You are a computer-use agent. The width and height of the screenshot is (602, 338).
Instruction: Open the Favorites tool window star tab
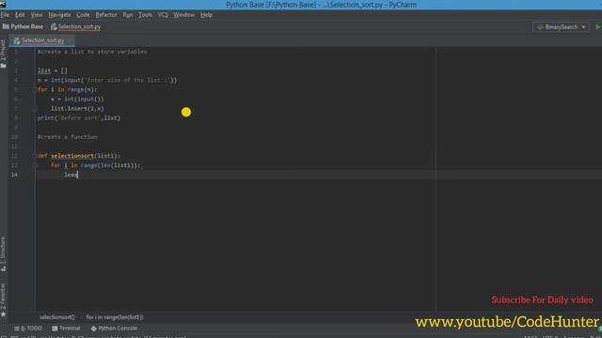click(4, 300)
